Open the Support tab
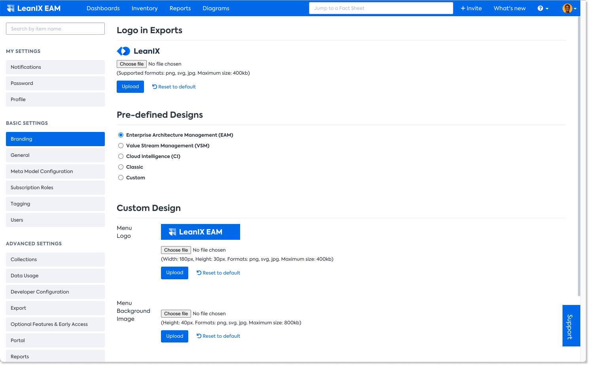Screen dimensions: 589x365 [571, 326]
